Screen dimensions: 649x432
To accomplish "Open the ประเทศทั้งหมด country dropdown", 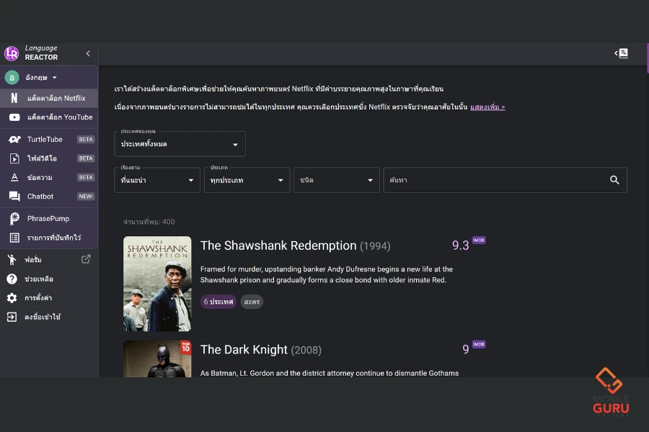I will coord(180,144).
